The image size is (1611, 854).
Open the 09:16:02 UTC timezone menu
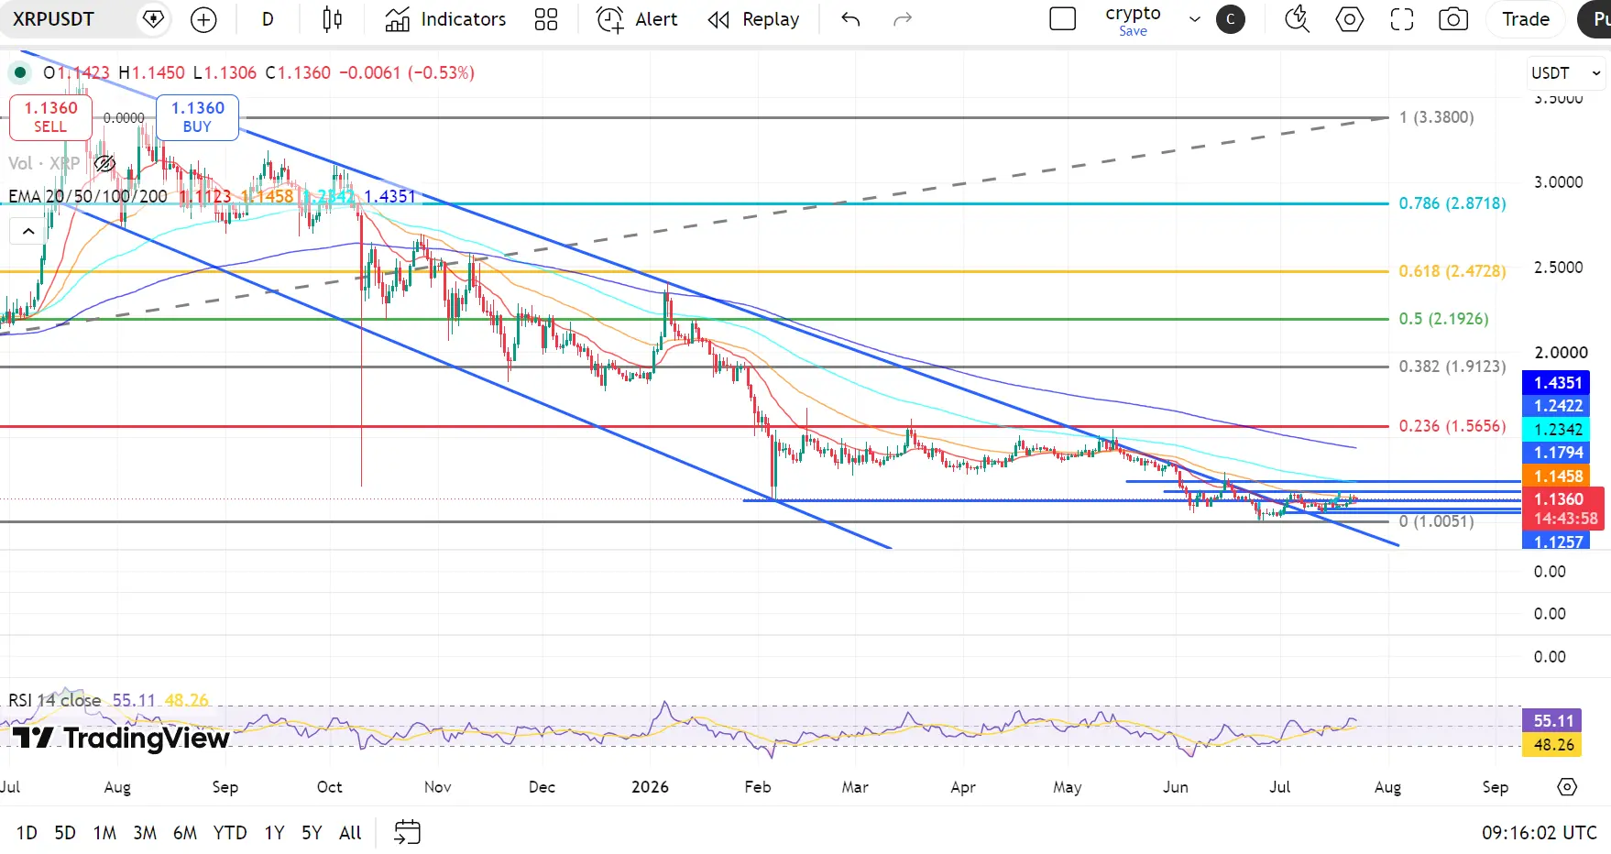point(1540,832)
